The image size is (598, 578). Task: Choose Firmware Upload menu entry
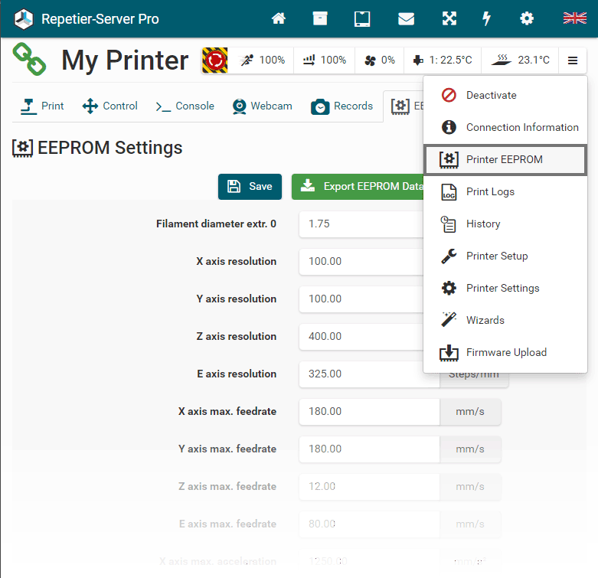tap(506, 352)
